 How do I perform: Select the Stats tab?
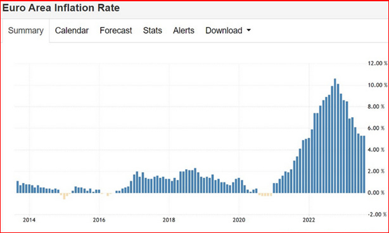[152, 30]
